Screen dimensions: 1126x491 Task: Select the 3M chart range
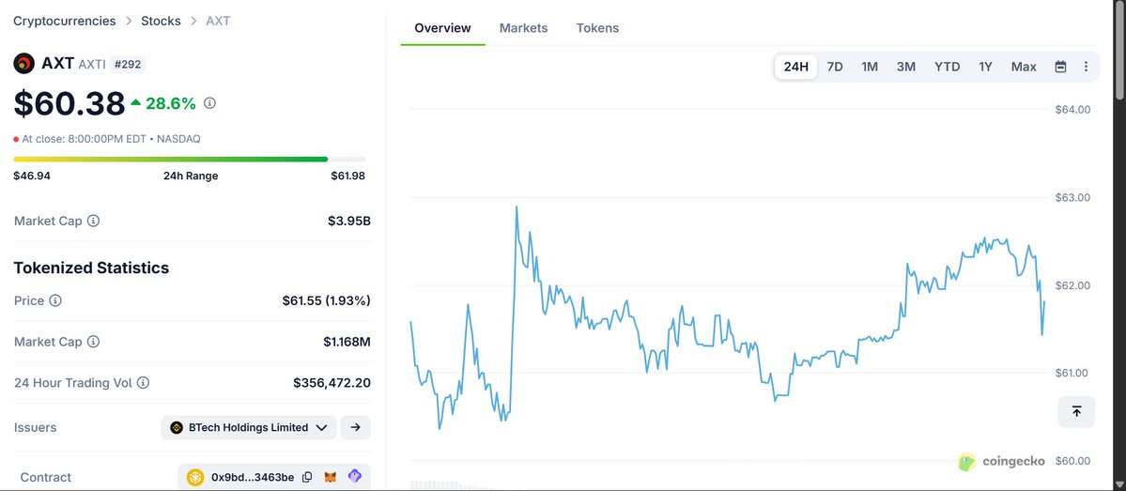[x=906, y=67]
